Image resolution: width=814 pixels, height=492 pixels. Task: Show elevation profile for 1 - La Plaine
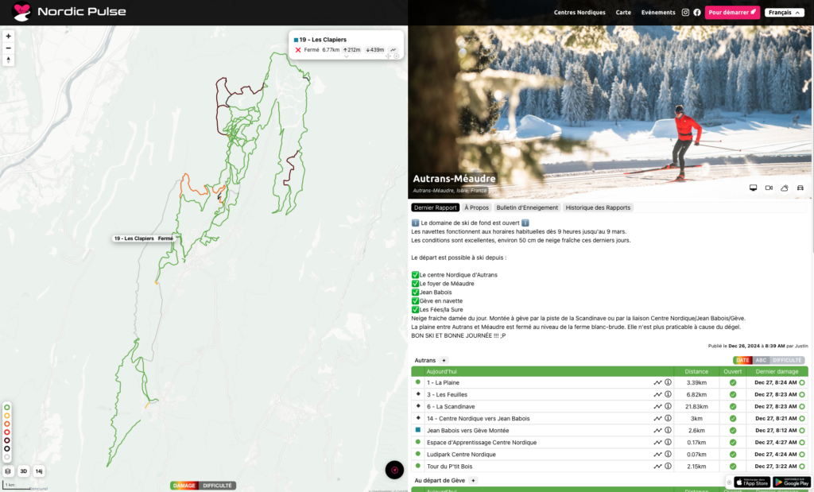click(x=657, y=382)
